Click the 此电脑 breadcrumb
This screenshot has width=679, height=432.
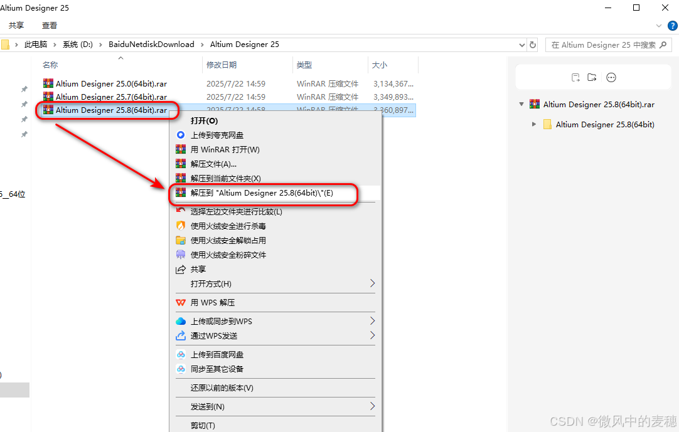point(36,44)
